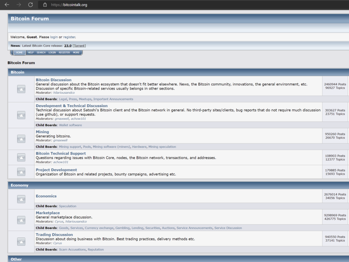Open the Torrent link in the news line
The width and height of the screenshot is (349, 262).
coord(79,46)
